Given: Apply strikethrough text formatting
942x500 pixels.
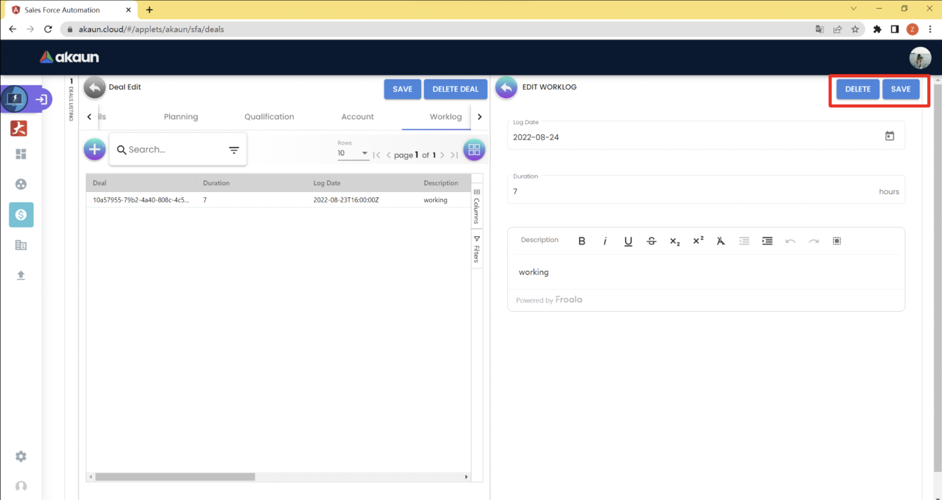Looking at the screenshot, I should pos(651,241).
